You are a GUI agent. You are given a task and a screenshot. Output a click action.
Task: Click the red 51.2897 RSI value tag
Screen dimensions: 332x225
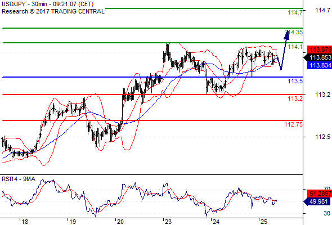(x=320, y=193)
